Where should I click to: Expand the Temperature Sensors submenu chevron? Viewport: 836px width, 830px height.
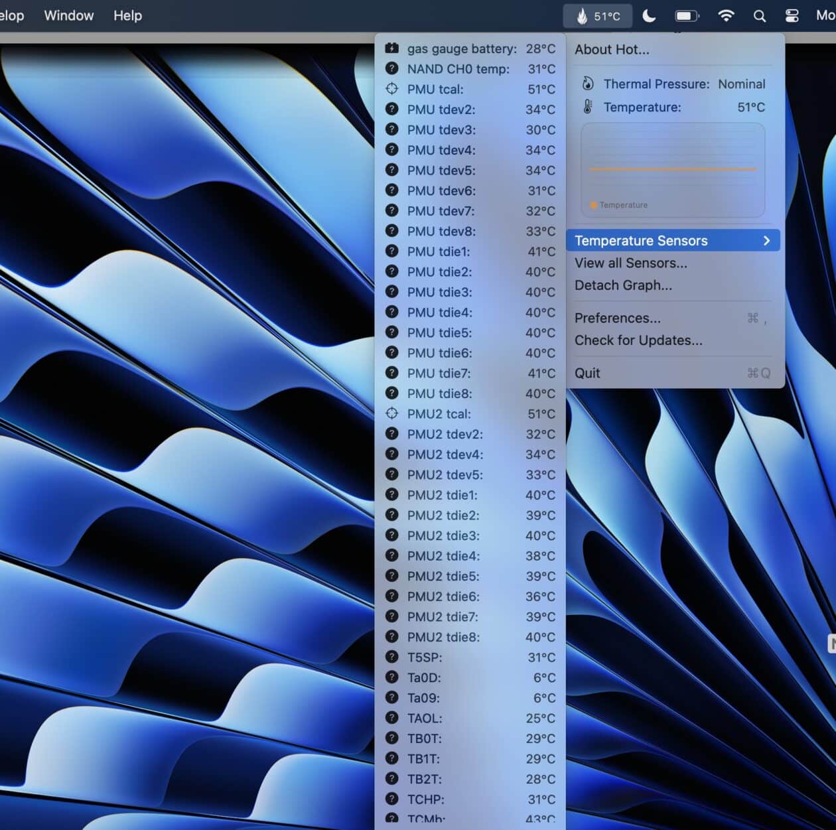point(766,240)
